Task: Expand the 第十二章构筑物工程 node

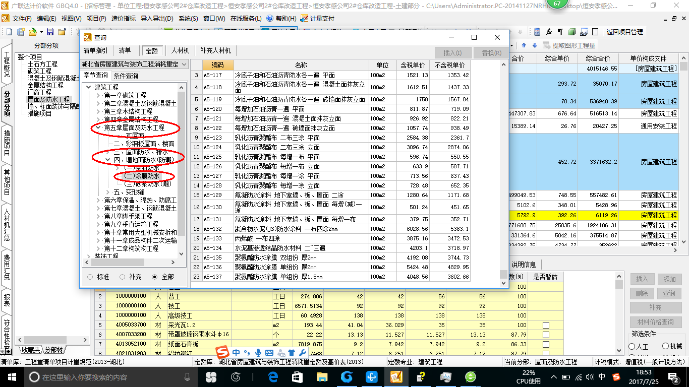Action: coord(98,248)
